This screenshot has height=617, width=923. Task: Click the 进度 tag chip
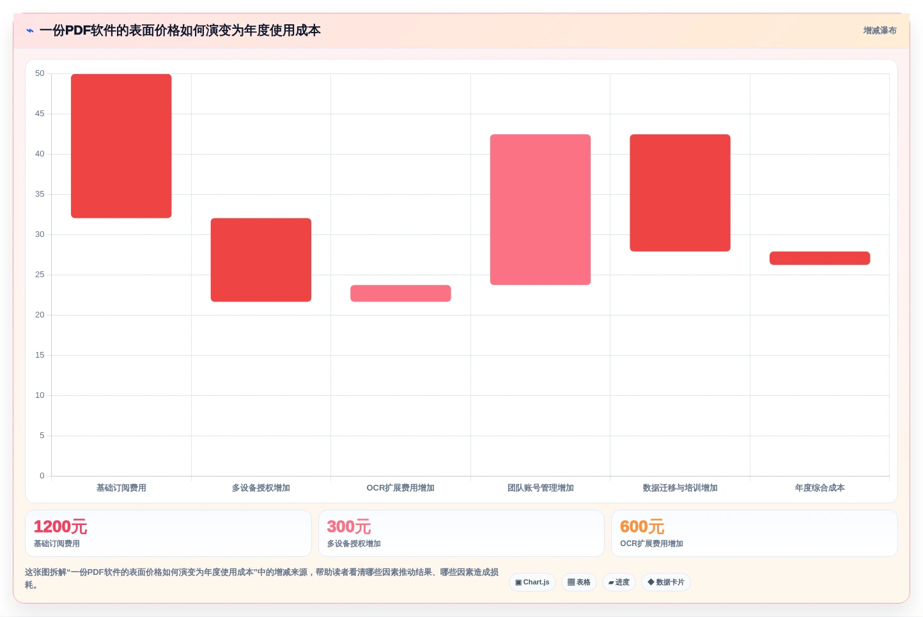[619, 583]
